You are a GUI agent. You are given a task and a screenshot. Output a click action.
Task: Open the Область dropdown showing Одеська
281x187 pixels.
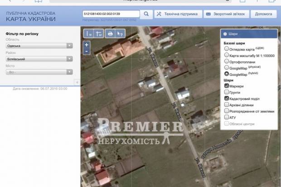point(39,46)
